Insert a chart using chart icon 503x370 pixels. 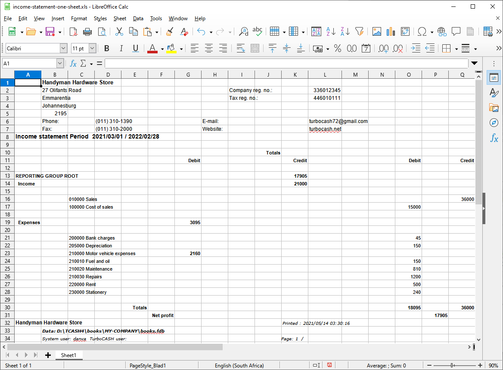click(x=391, y=31)
